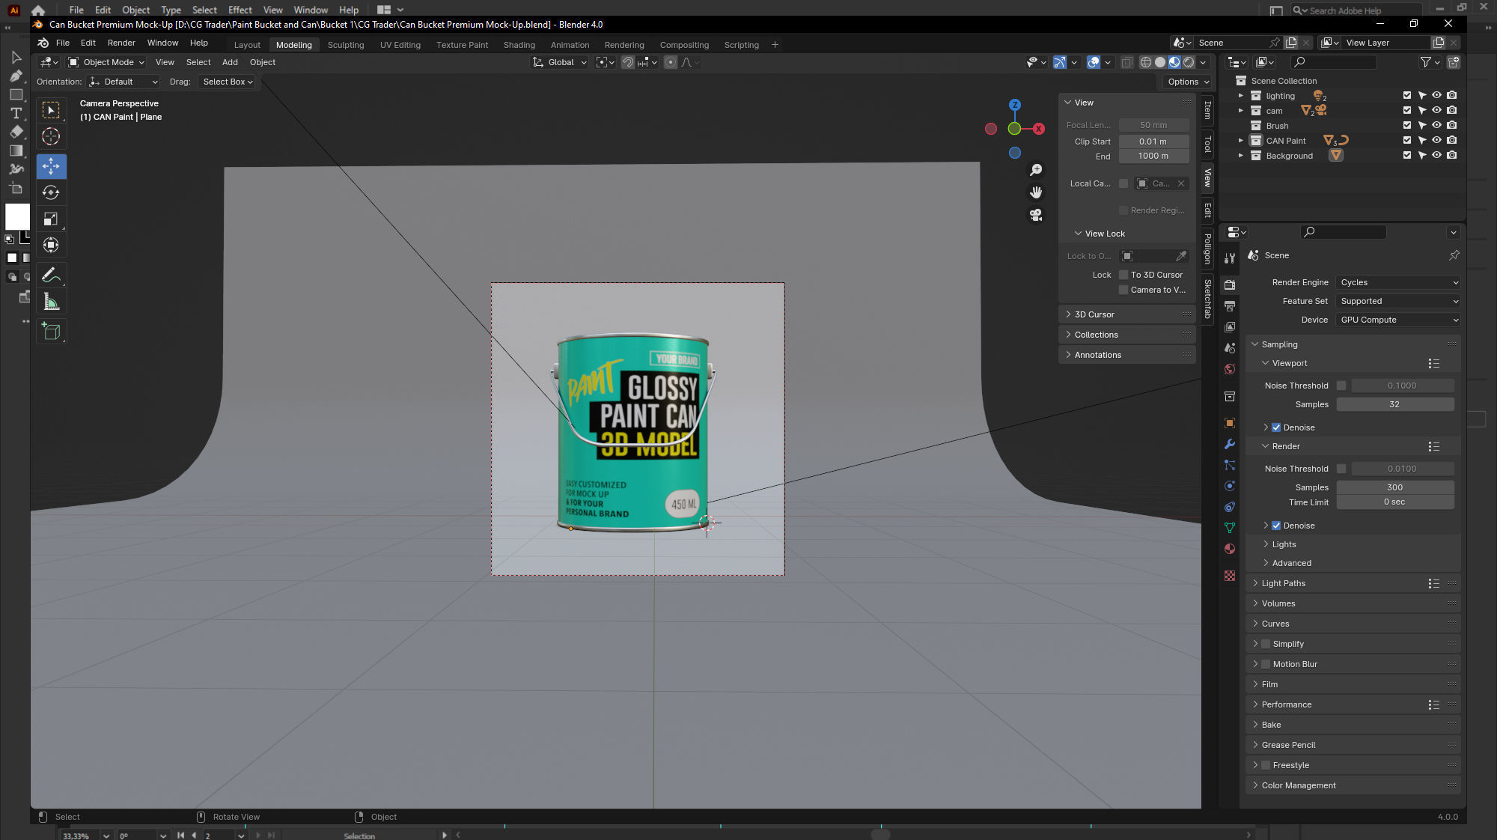Image resolution: width=1497 pixels, height=840 pixels.
Task: Hide the CAN Paint collection in viewport
Action: [x=1436, y=141]
